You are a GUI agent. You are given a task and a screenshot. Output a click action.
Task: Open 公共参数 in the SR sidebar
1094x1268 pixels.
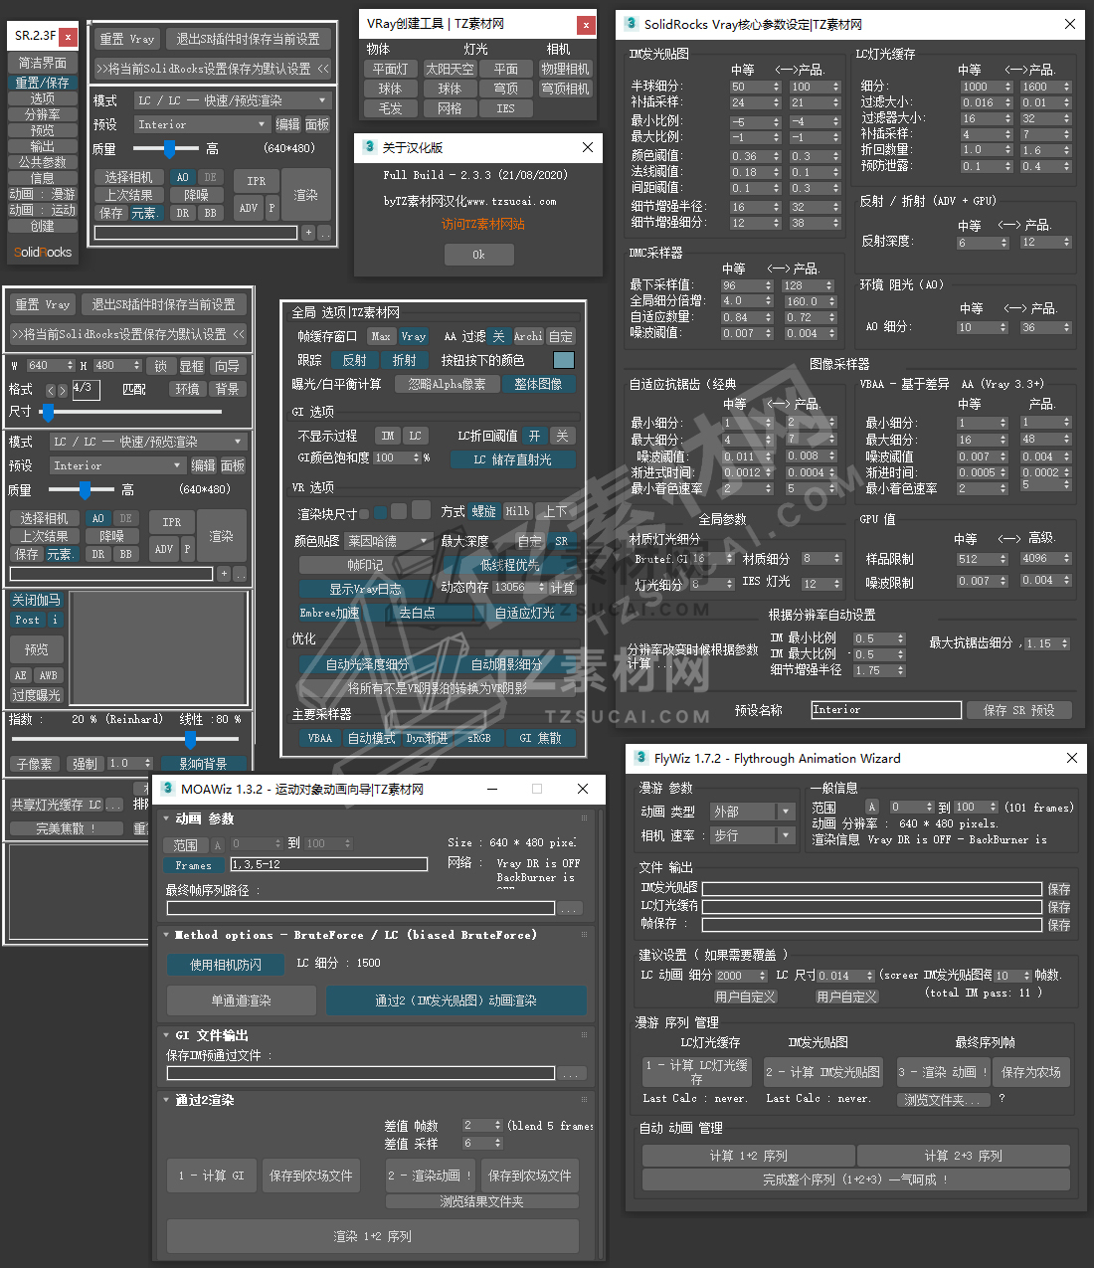point(42,162)
